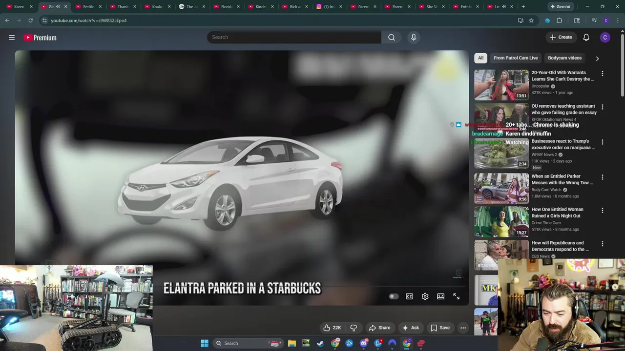The width and height of the screenshot is (625, 351).
Task: Open options for 'Businesses react to Trump's' video
Action: click(602, 142)
